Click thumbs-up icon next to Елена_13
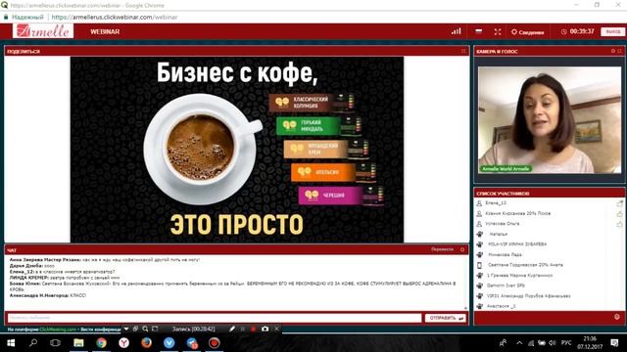This screenshot has width=627, height=352. point(619,203)
